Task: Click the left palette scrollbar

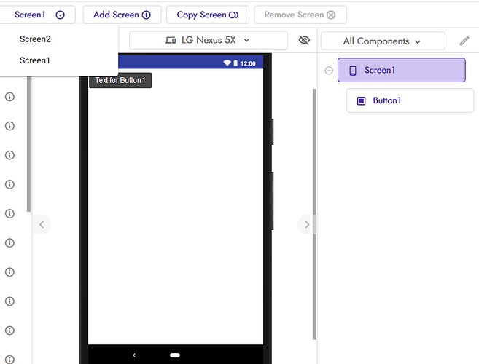Action: tap(28, 143)
